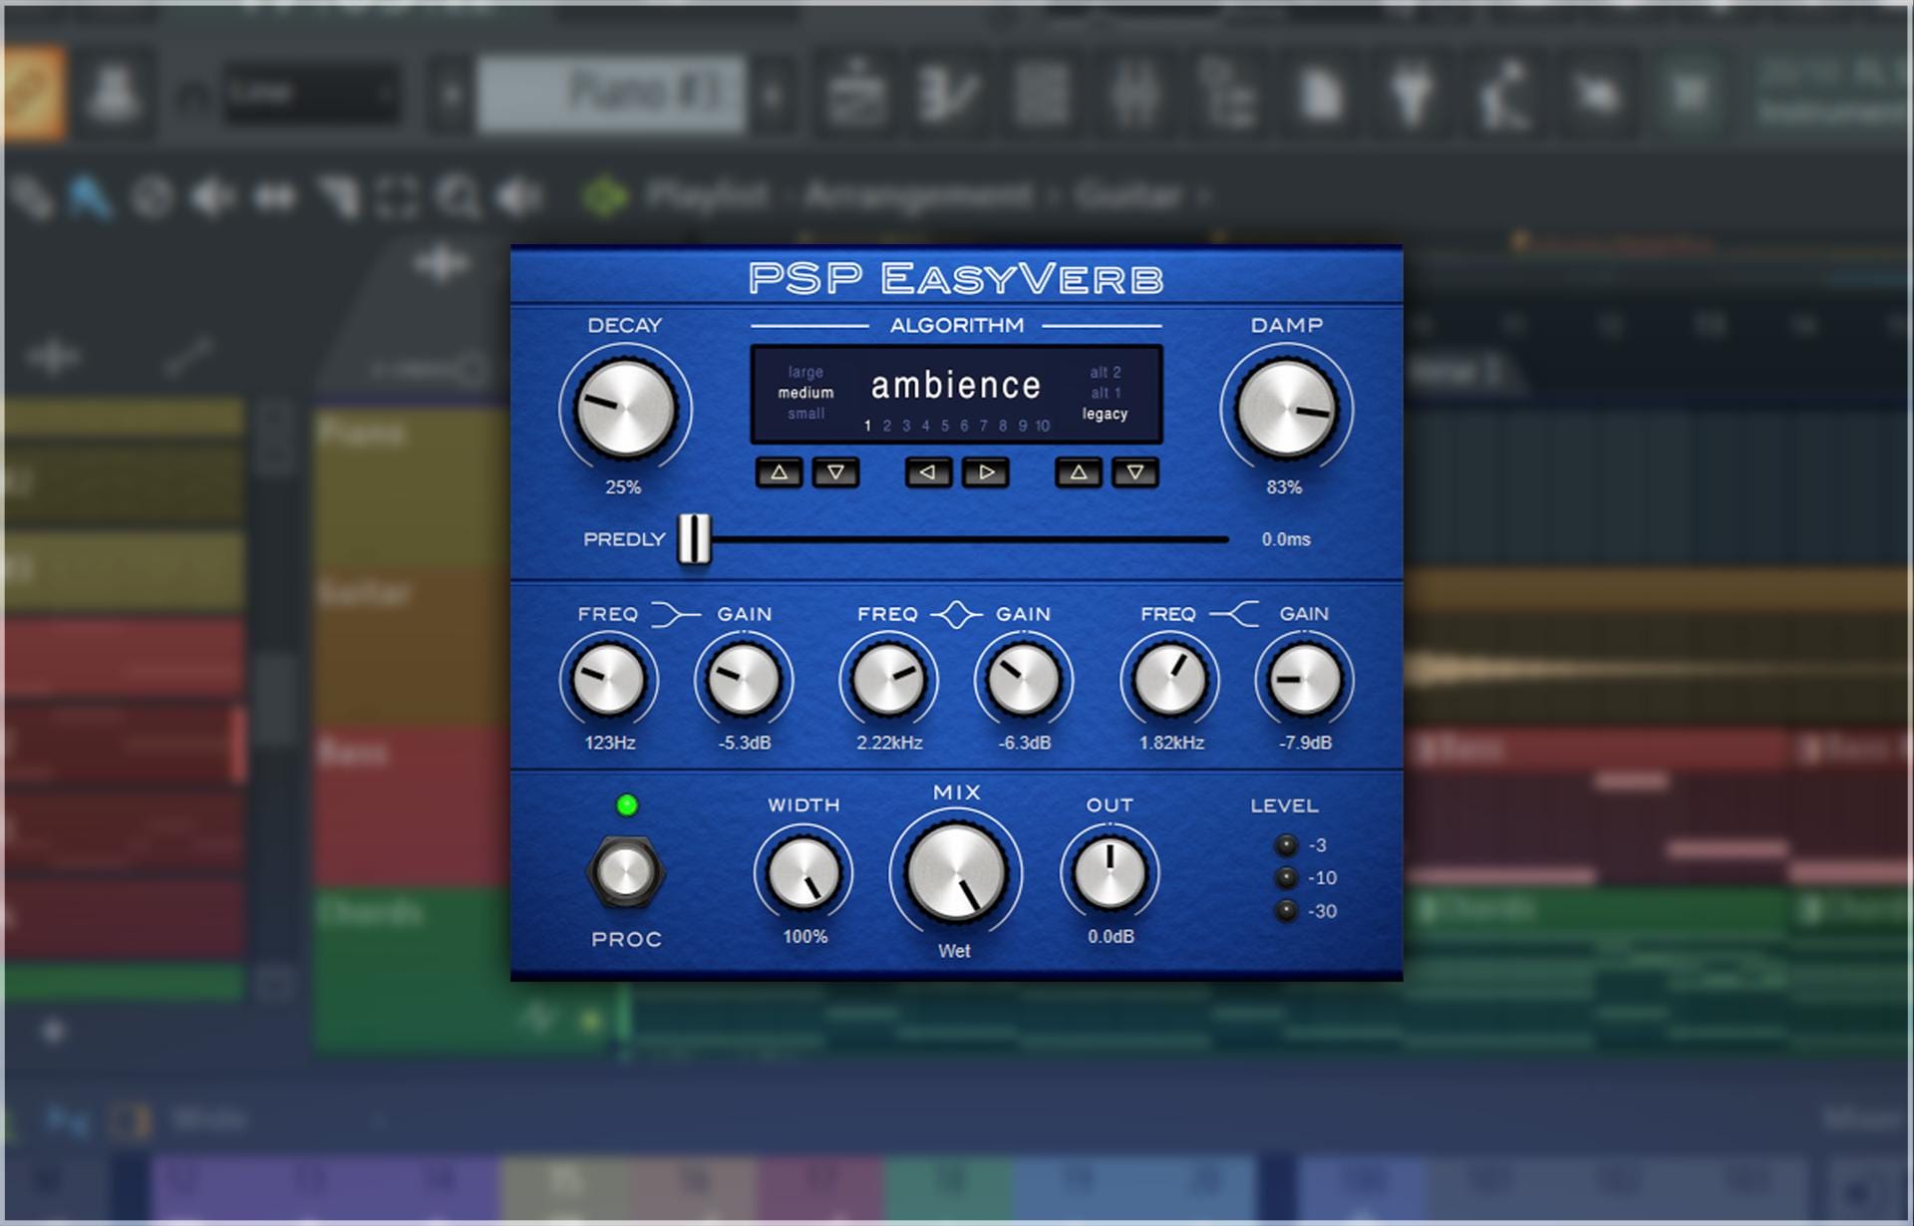
Task: Click the low shelf GAIN knob at -5.3dB
Action: click(744, 680)
